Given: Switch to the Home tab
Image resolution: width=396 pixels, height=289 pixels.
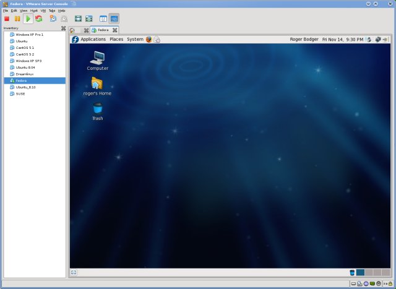Looking at the screenshot, I should 72,30.
